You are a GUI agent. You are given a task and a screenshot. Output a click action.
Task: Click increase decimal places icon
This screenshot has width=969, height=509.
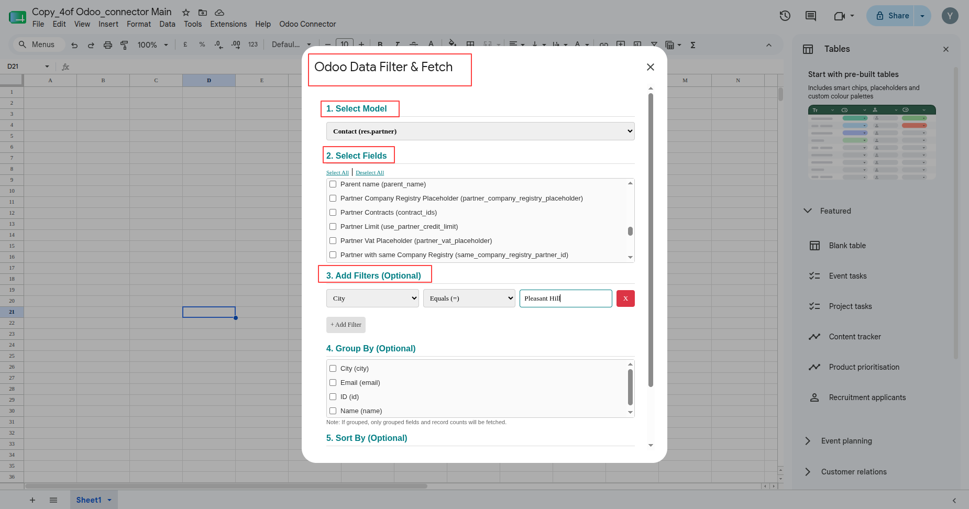tap(236, 45)
